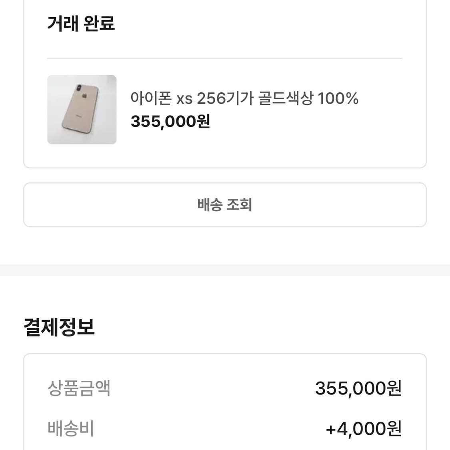The height and width of the screenshot is (450, 450).
Task: Click the divider under 거래 완료
Action: [x=225, y=58]
